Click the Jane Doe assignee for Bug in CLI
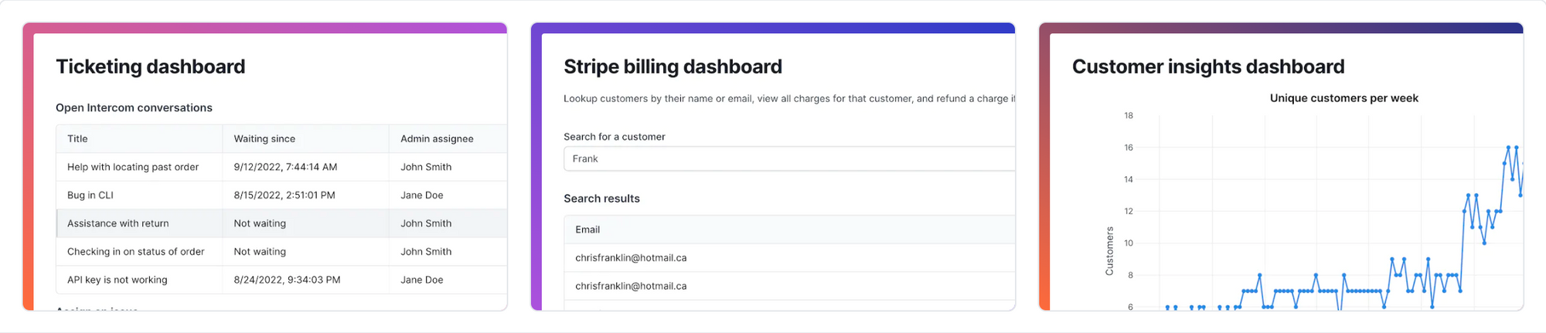 422,195
